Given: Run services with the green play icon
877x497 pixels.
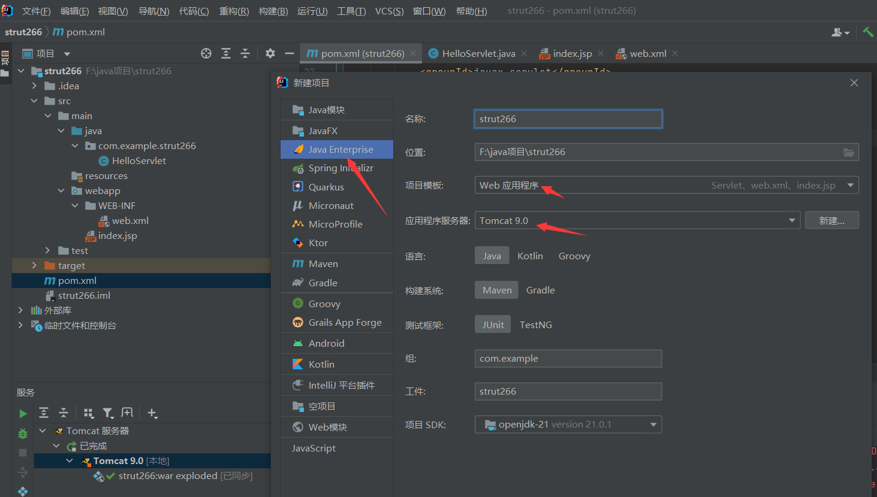Looking at the screenshot, I should 23,414.
